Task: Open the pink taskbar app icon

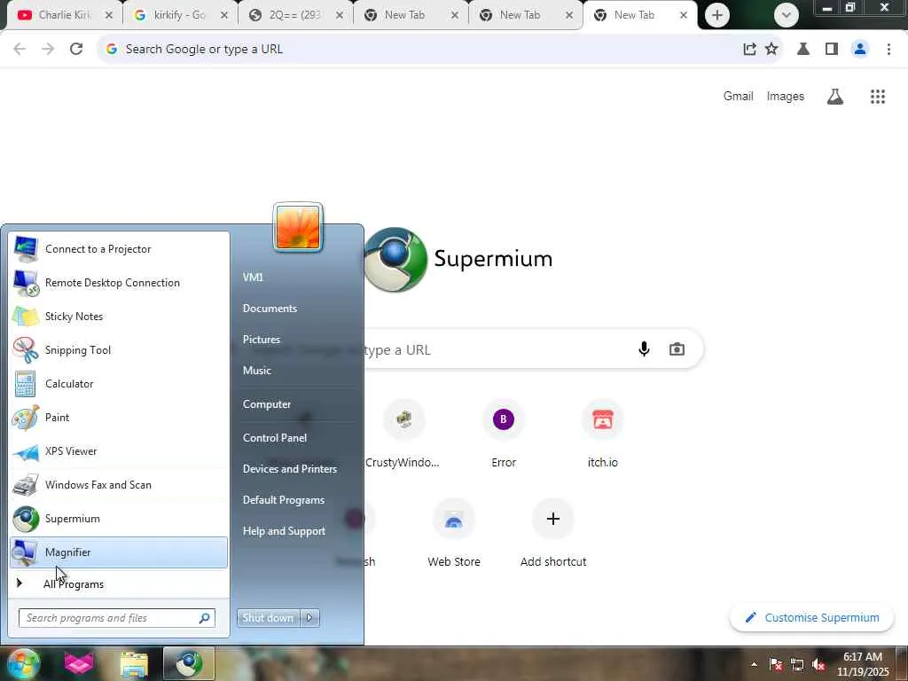Action: (x=79, y=663)
